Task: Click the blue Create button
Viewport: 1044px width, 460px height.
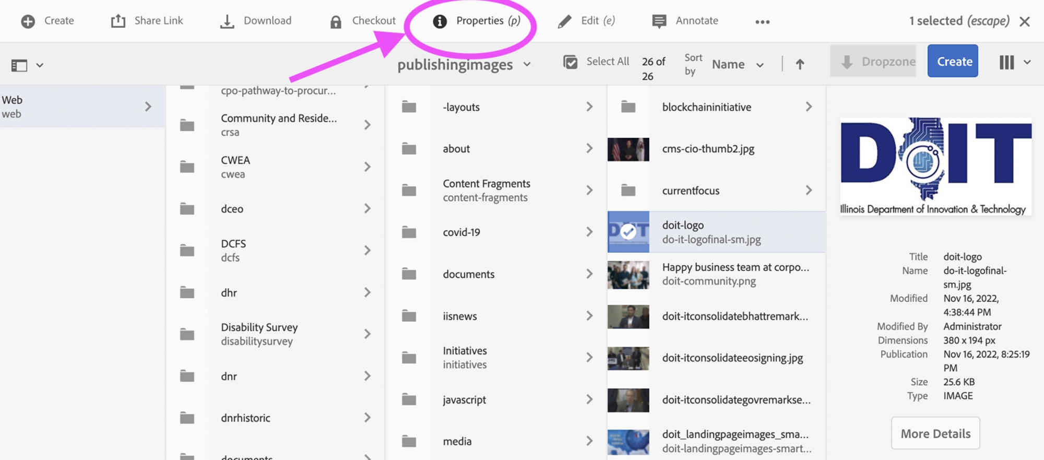Action: click(953, 61)
